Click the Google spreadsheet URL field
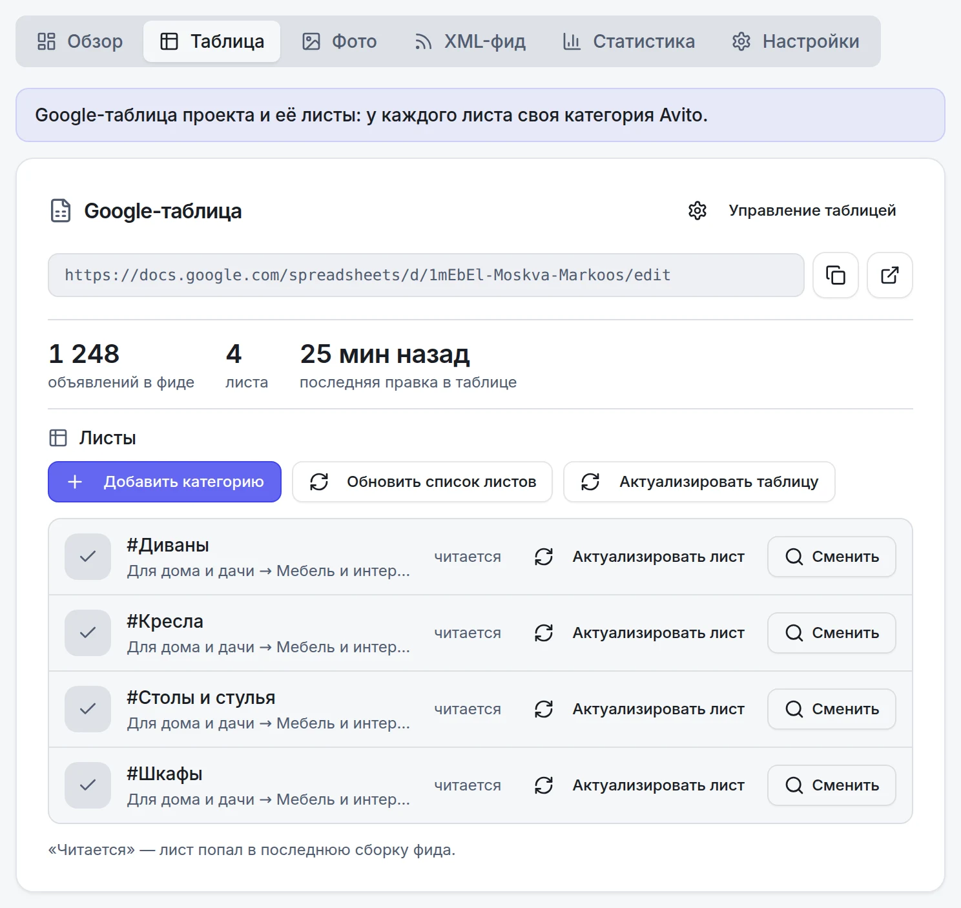 [x=426, y=275]
